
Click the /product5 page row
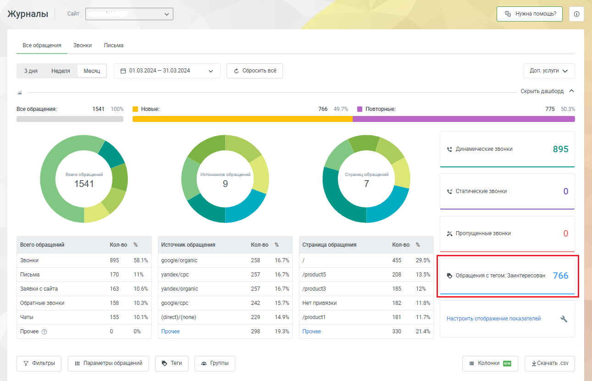click(366, 275)
